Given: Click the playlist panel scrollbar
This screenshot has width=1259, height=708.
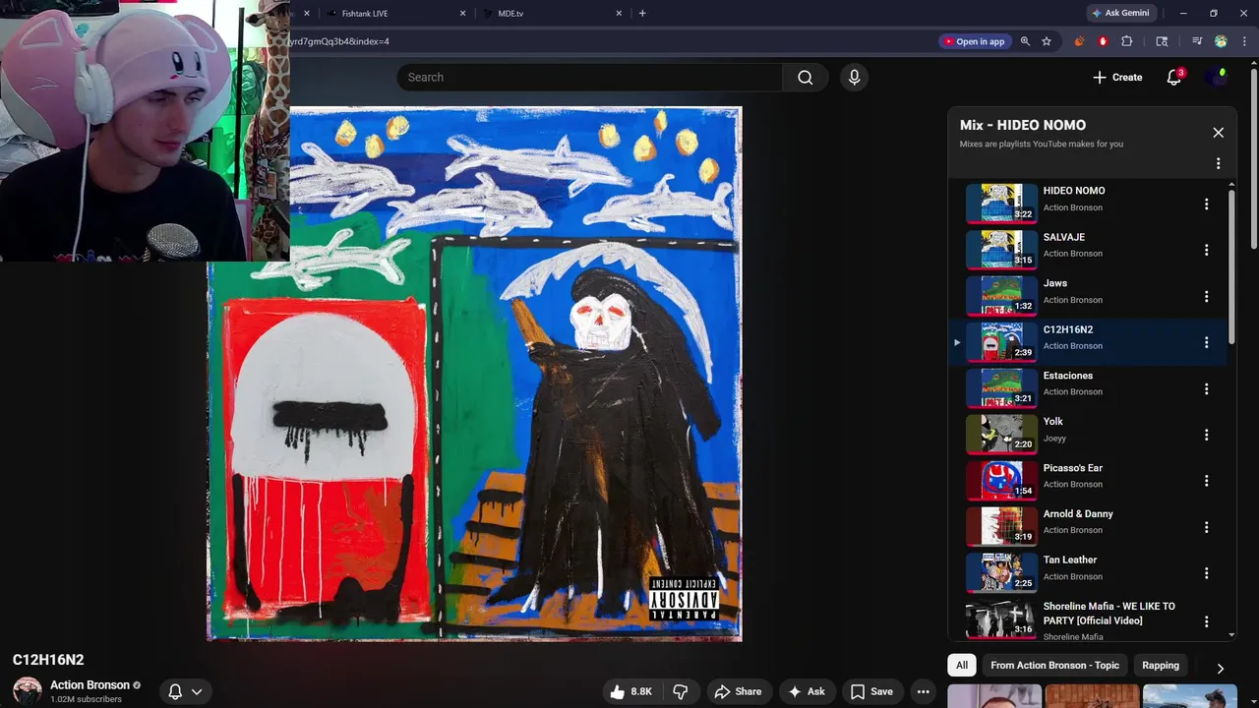Looking at the screenshot, I should click(x=1231, y=267).
